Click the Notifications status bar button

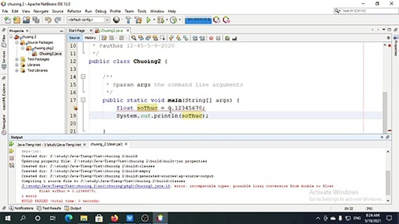click(21, 208)
